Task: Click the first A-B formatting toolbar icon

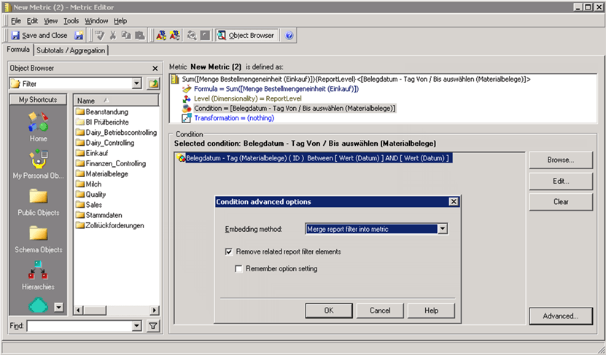Action: [x=161, y=36]
